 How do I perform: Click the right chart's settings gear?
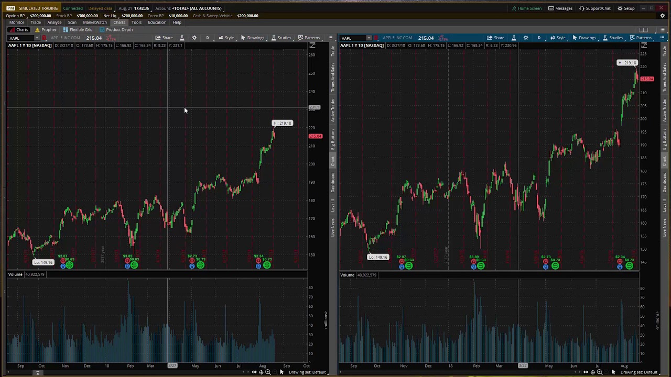[526, 38]
